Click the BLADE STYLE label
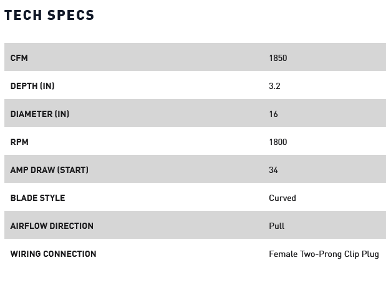 (37, 198)
